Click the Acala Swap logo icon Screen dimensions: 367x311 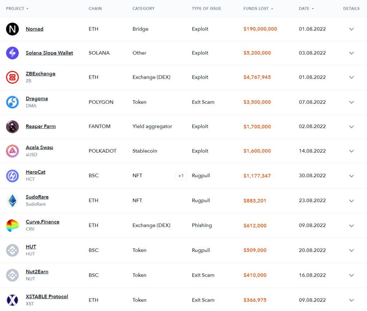[x=12, y=151]
